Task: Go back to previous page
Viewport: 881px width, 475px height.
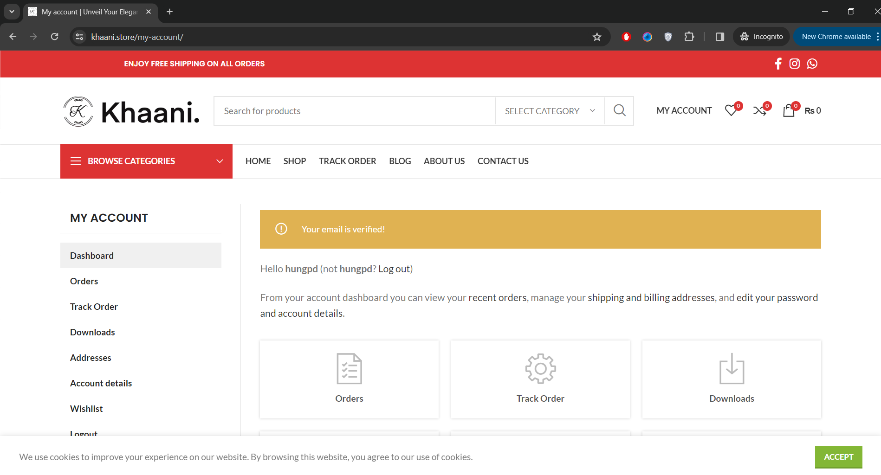Action: [x=13, y=37]
